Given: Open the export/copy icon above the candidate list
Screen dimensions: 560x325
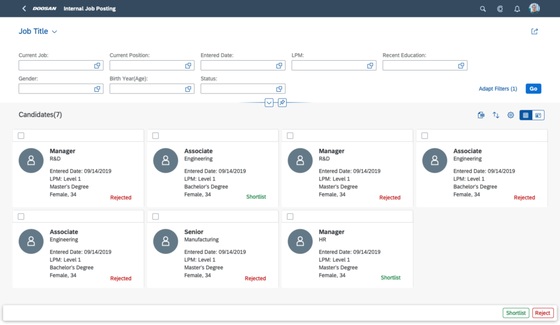Looking at the screenshot, I should 481,115.
